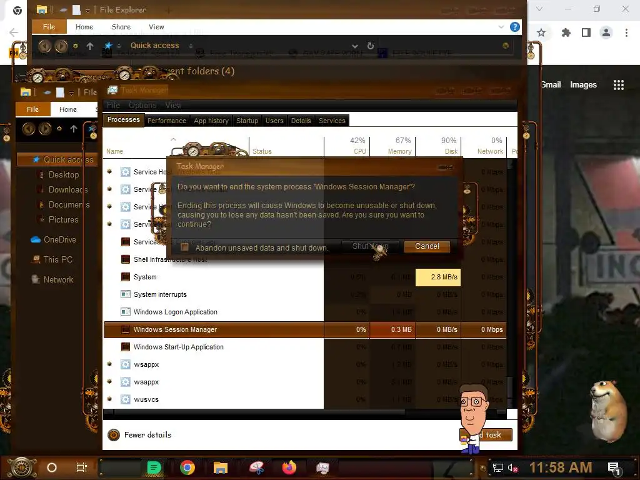Select the System process row
The width and height of the screenshot is (640, 480).
pos(305,277)
